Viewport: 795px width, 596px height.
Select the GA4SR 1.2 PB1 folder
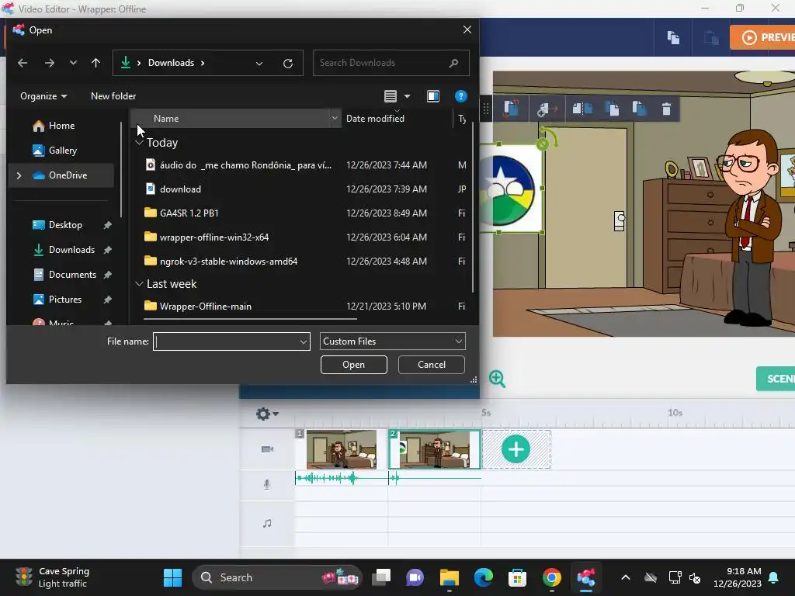pos(189,213)
